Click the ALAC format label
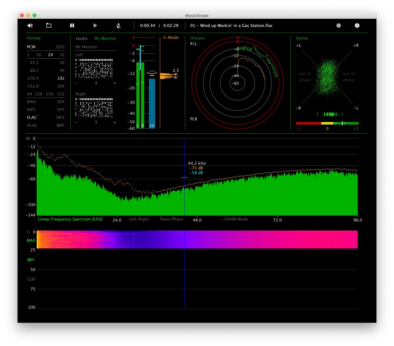This screenshot has height=346, width=394. [x=32, y=125]
